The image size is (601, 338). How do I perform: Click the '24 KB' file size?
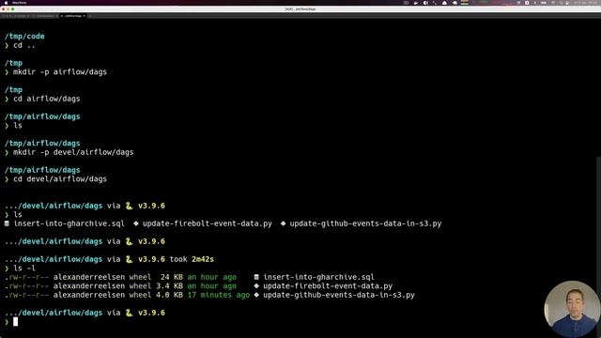coord(171,277)
